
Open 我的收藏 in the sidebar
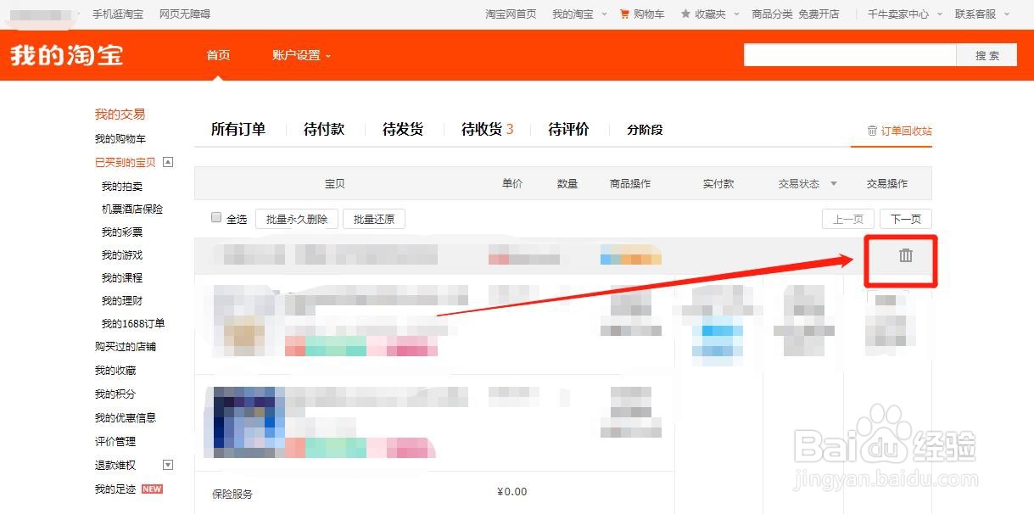115,370
